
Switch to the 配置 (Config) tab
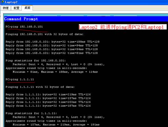tap(16, 8)
